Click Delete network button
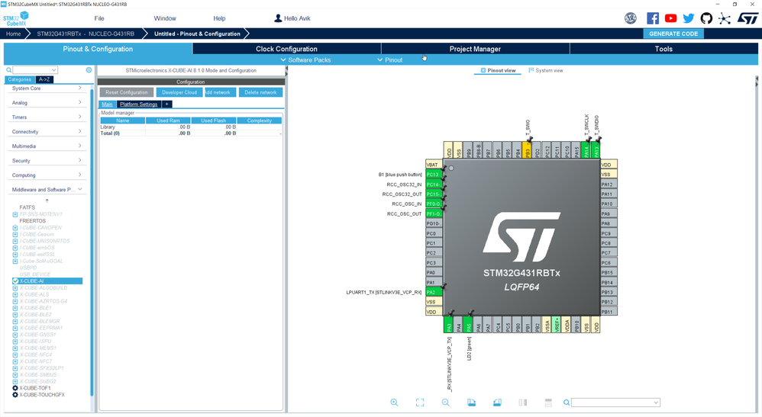The width and height of the screenshot is (762, 417). point(260,92)
